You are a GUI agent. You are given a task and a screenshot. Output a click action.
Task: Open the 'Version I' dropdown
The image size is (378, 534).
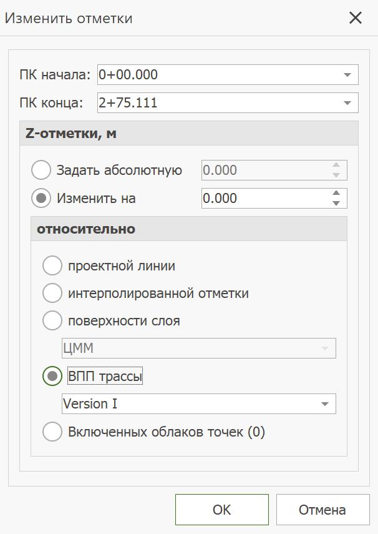(x=324, y=404)
